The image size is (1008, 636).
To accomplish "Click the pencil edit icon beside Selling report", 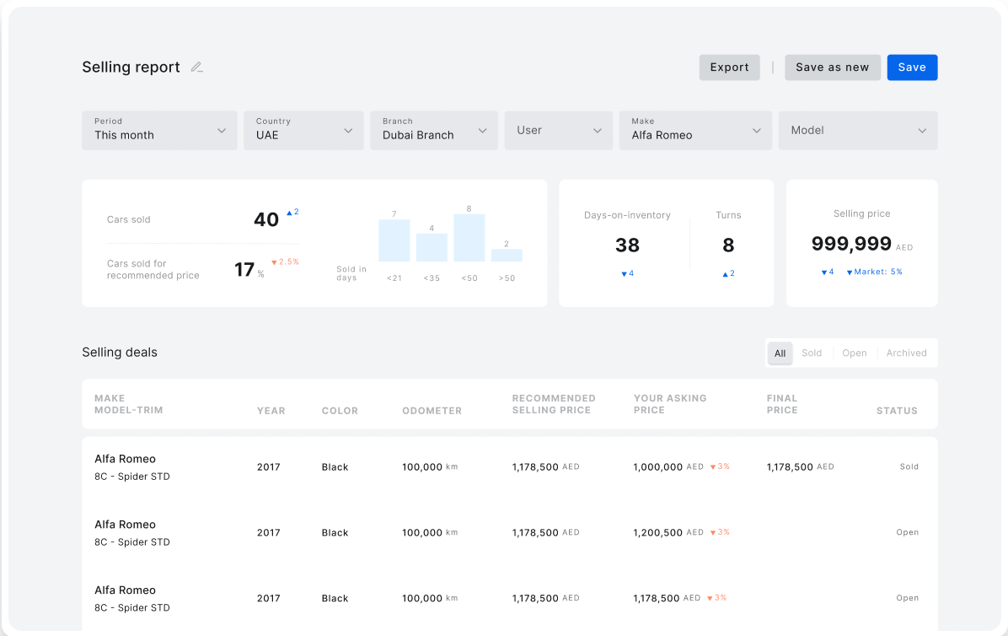I will pyautogui.click(x=196, y=67).
